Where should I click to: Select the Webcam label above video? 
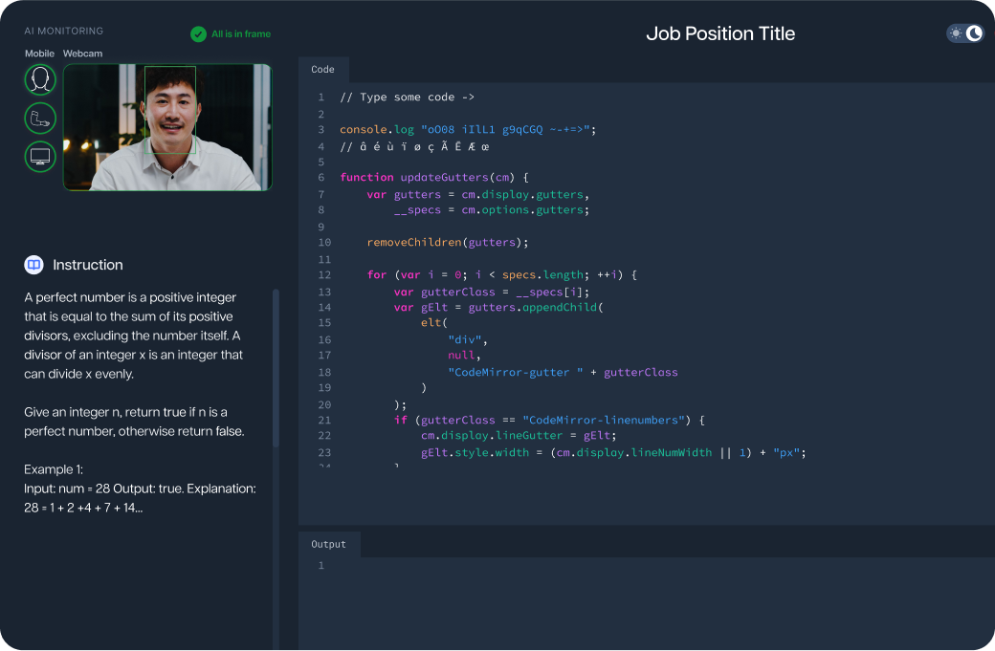click(82, 54)
